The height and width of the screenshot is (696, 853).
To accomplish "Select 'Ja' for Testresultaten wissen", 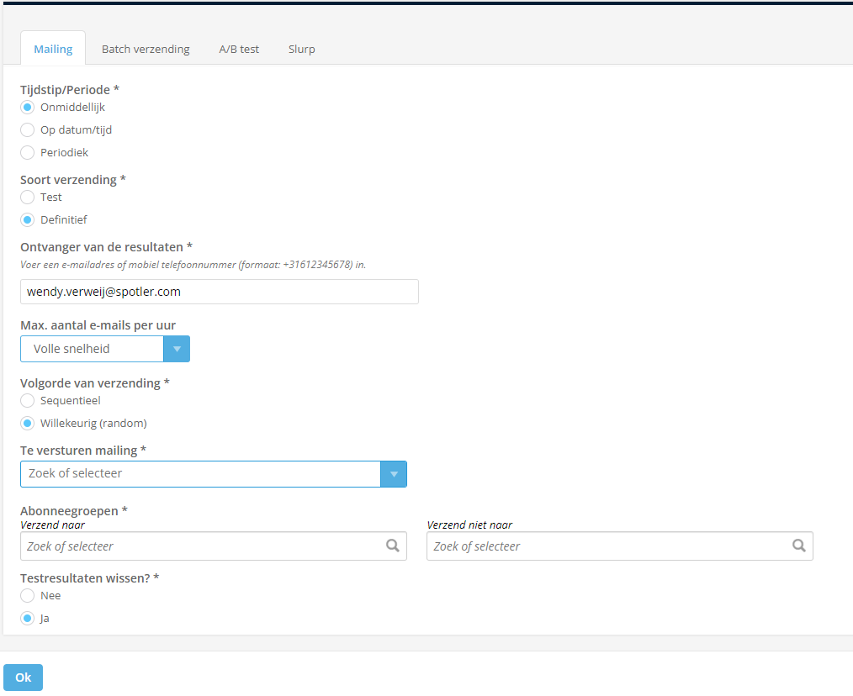I will [28, 619].
